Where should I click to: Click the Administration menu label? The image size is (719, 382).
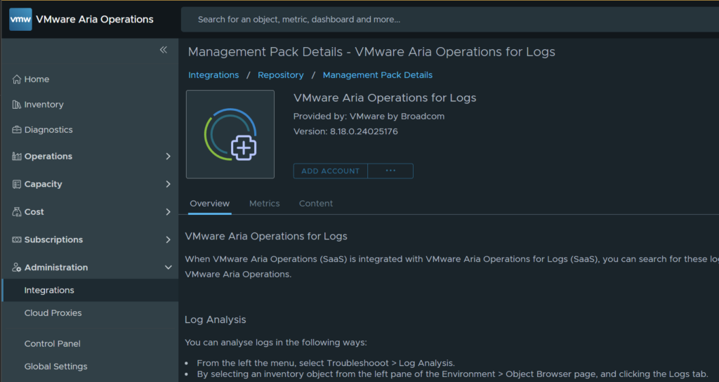click(x=56, y=268)
